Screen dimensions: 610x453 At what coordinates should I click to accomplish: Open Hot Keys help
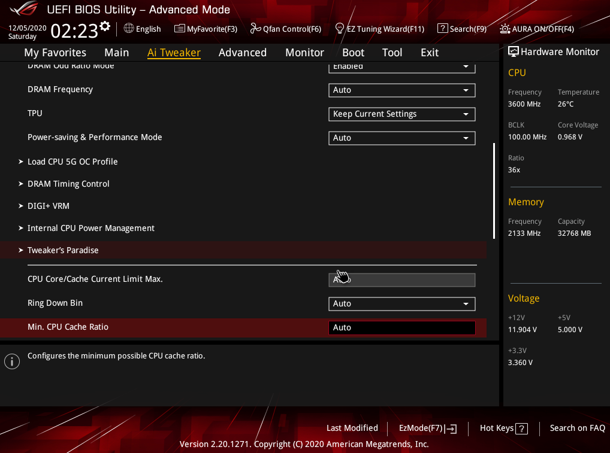click(x=503, y=428)
